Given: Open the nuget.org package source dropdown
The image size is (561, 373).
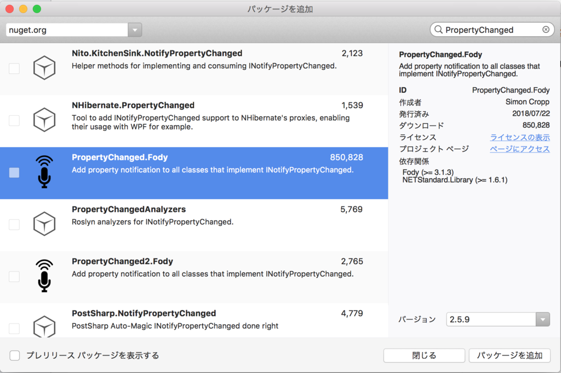Looking at the screenshot, I should [x=135, y=30].
